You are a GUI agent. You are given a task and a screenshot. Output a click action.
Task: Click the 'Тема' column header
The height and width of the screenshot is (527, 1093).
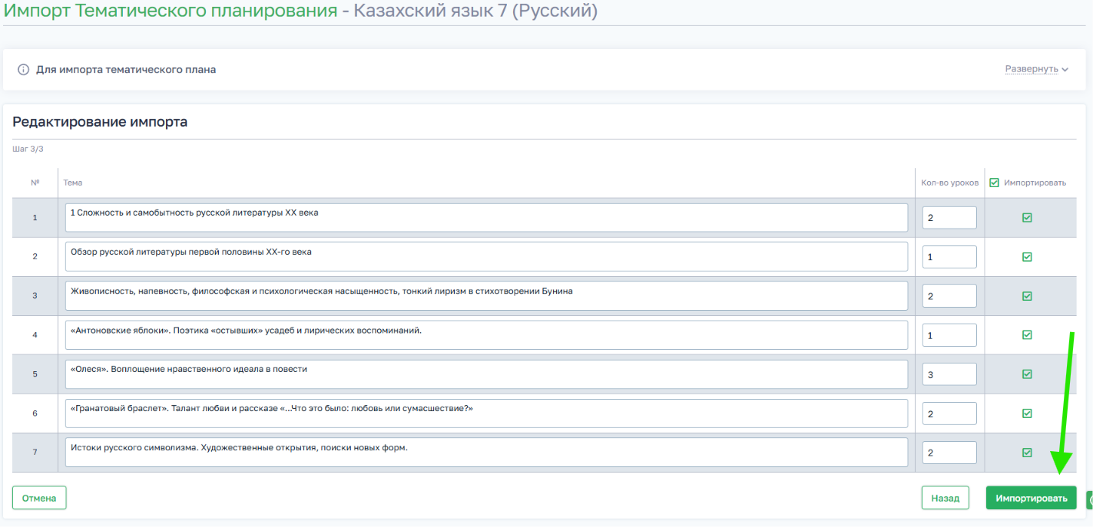[73, 183]
